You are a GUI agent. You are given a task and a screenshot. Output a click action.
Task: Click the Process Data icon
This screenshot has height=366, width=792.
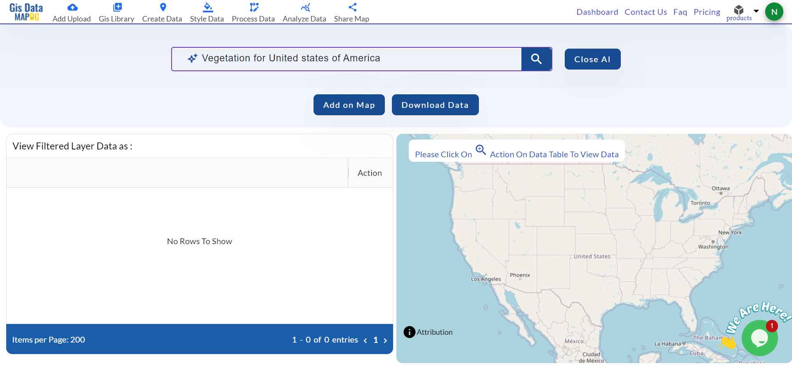[254, 7]
